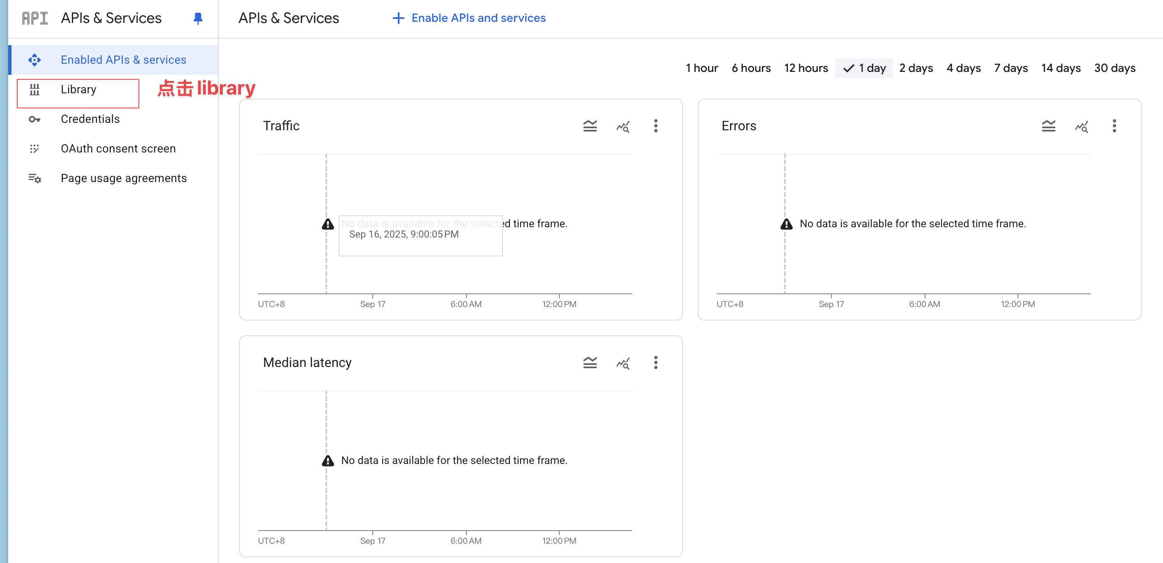Select the 1 day time range

tap(864, 68)
